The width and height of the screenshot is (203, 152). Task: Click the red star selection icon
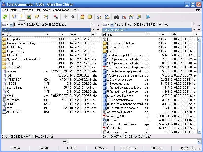pos(56,17)
